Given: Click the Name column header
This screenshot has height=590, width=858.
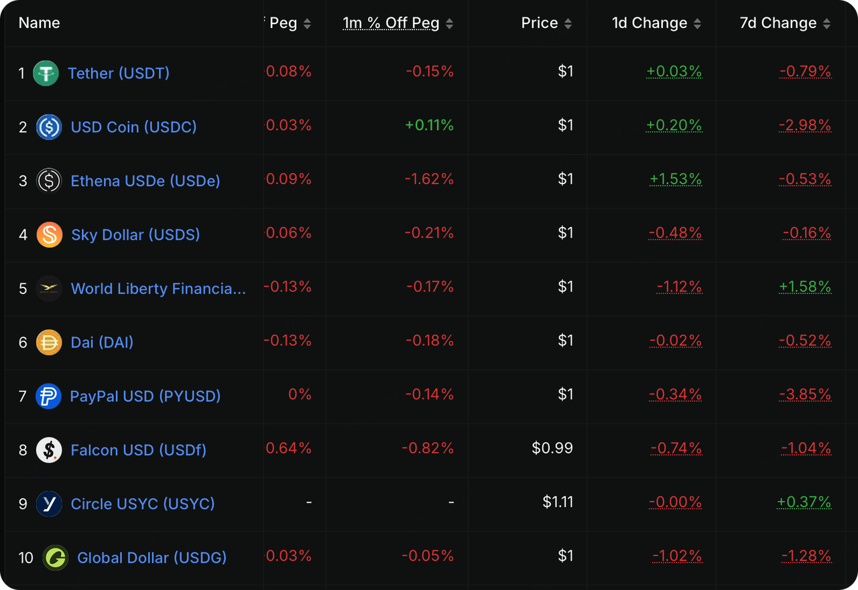Looking at the screenshot, I should pyautogui.click(x=39, y=23).
